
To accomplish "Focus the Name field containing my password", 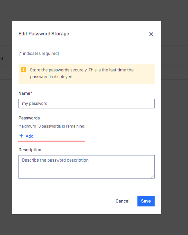I will (x=87, y=104).
